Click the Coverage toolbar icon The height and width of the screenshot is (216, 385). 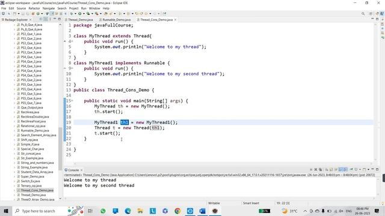(x=88, y=14)
